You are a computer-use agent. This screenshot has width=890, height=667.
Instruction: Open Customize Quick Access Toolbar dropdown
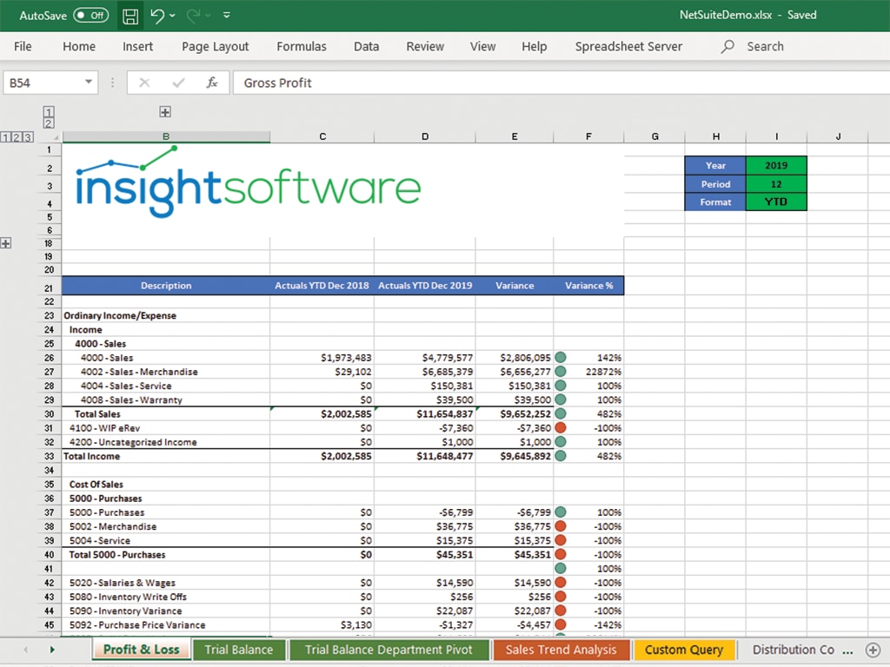tap(227, 16)
